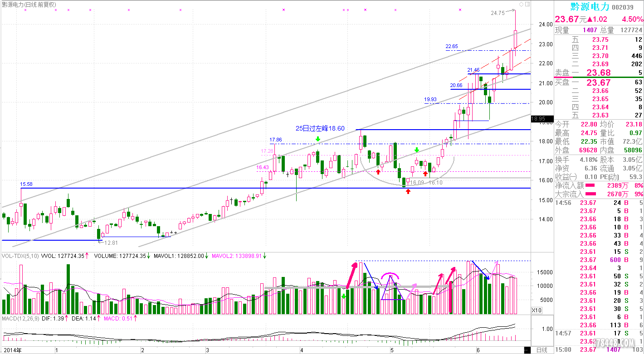Select the trade tick with volume 600

[x=599, y=260]
